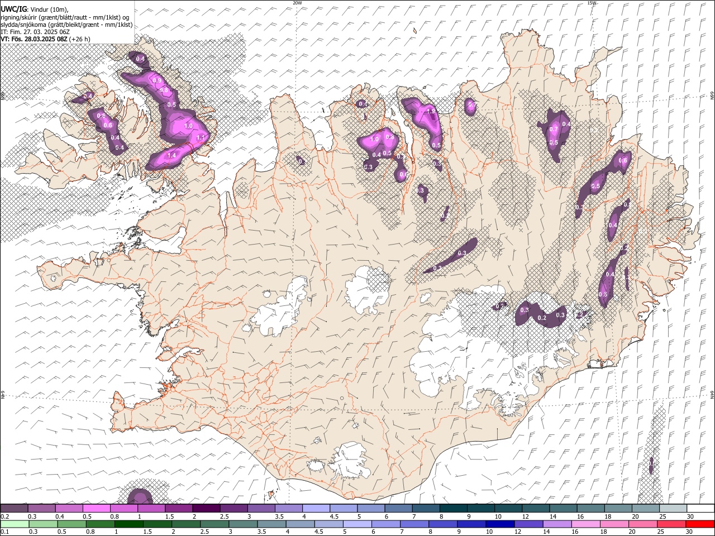Pick the light gray 25 mm snow legend swatch
Viewport: 715px width, 536px height.
(673, 509)
